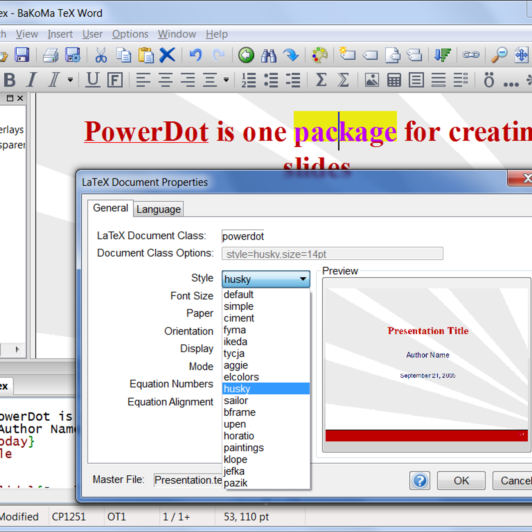Viewport: 532px width, 532px height.
Task: Open the Style husky combo box
Action: point(266,279)
